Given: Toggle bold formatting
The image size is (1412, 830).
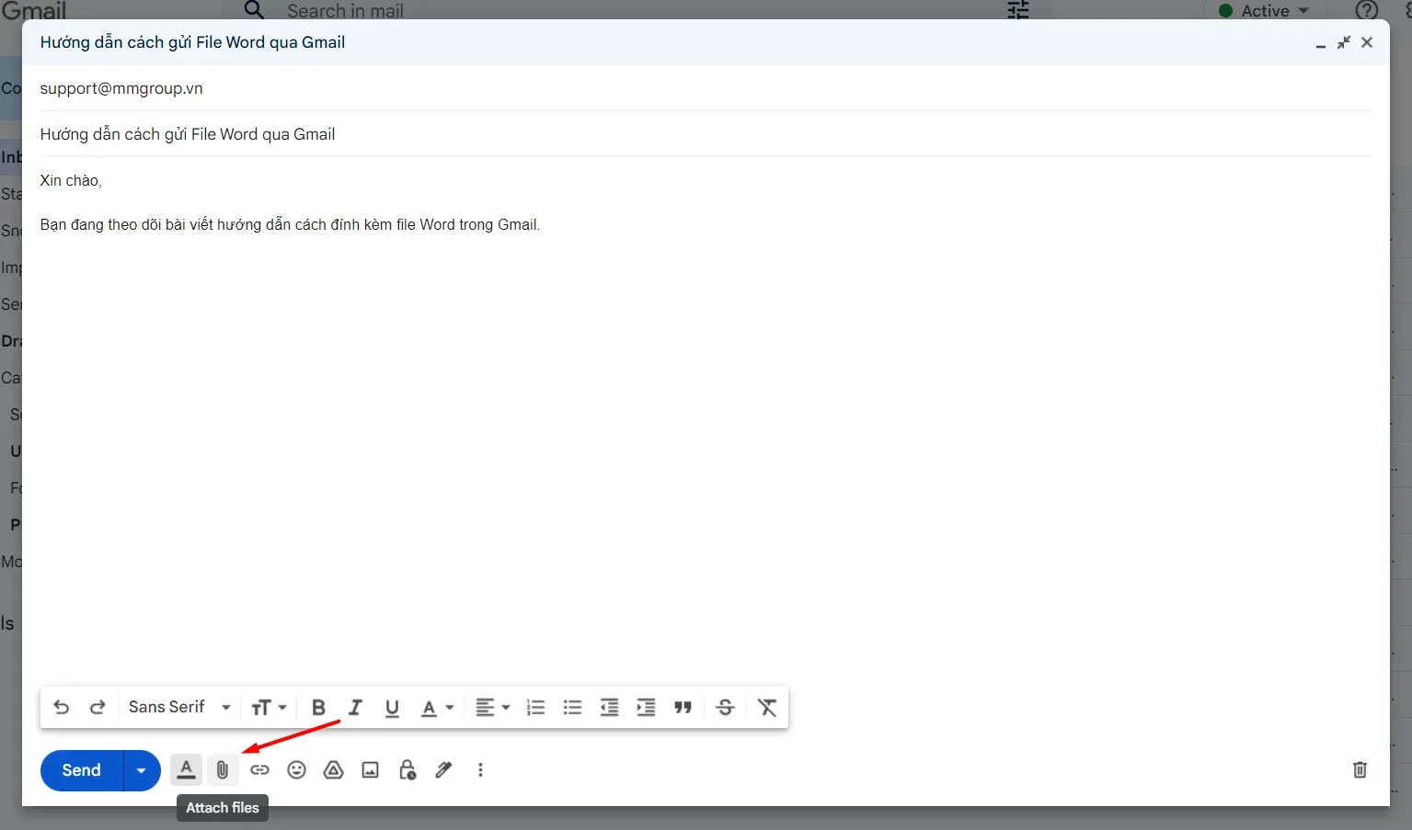Looking at the screenshot, I should point(318,707).
